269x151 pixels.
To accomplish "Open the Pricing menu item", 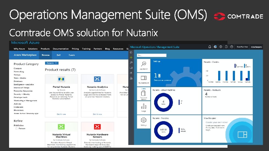I will tap(75, 49).
